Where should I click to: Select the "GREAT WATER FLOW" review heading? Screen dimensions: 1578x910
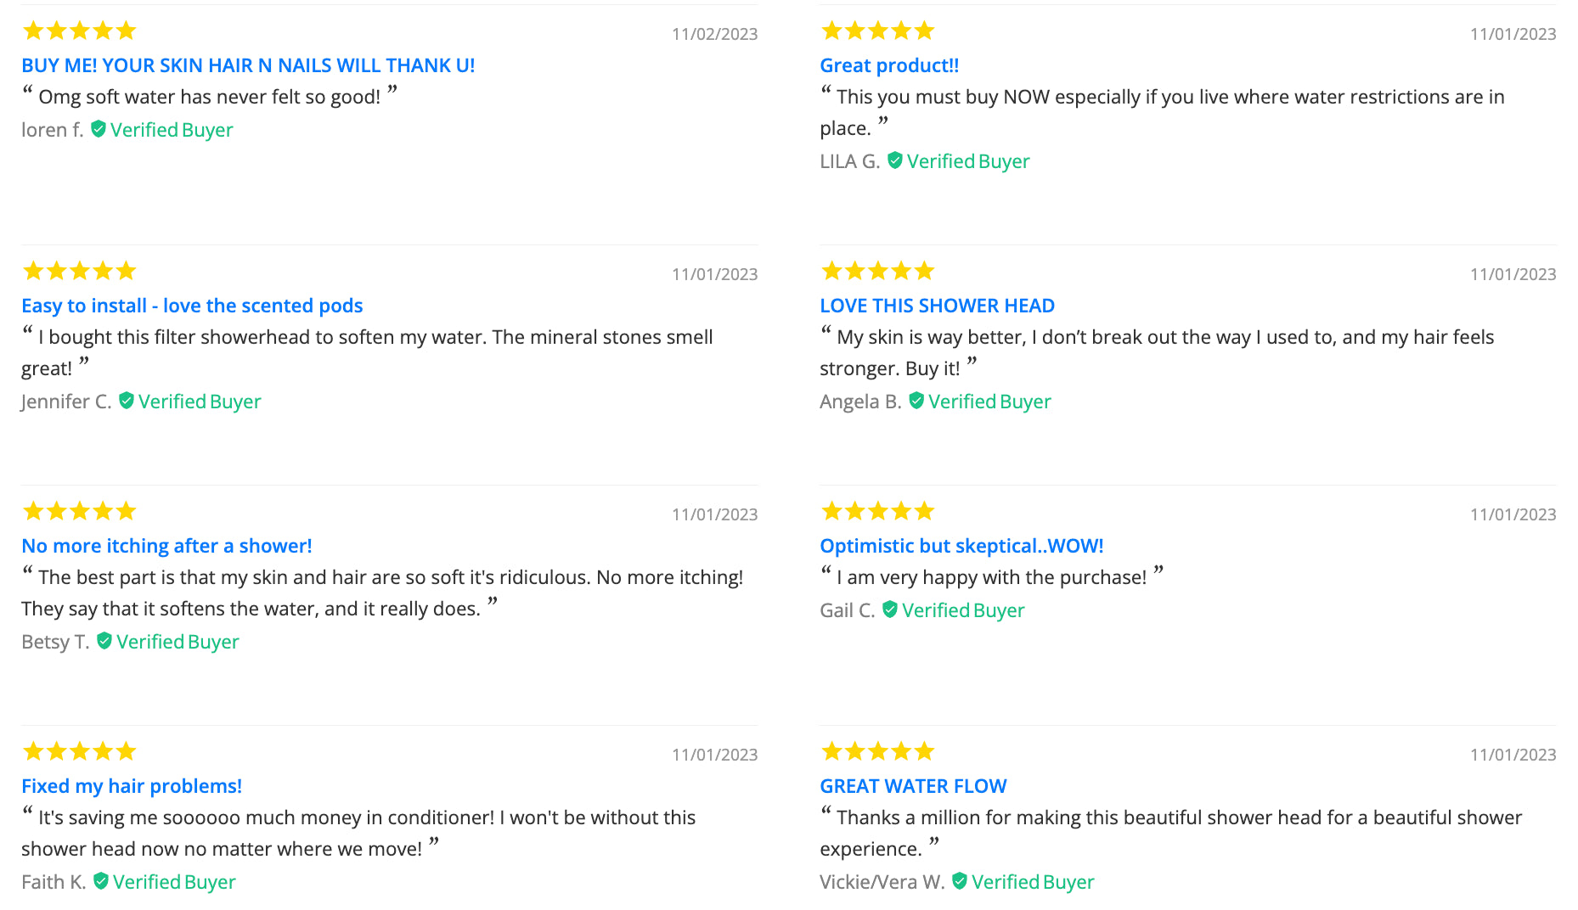pos(913,786)
